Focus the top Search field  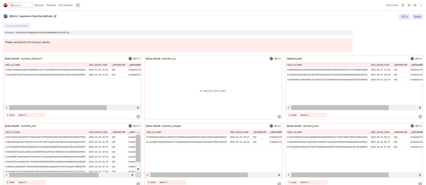tap(20, 5)
